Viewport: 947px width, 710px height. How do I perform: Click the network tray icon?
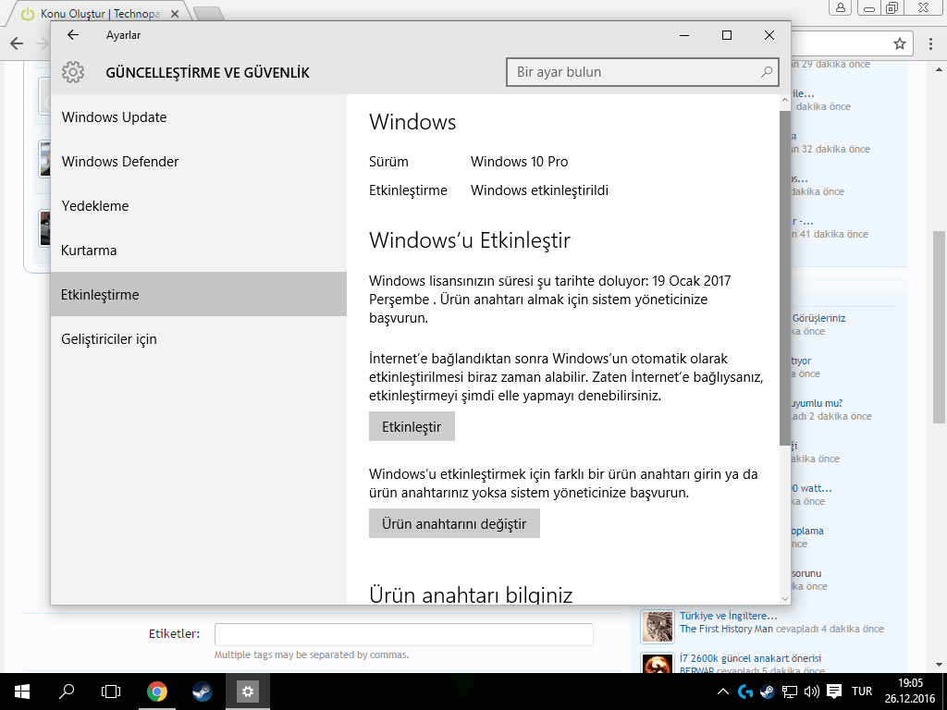pyautogui.click(x=790, y=692)
